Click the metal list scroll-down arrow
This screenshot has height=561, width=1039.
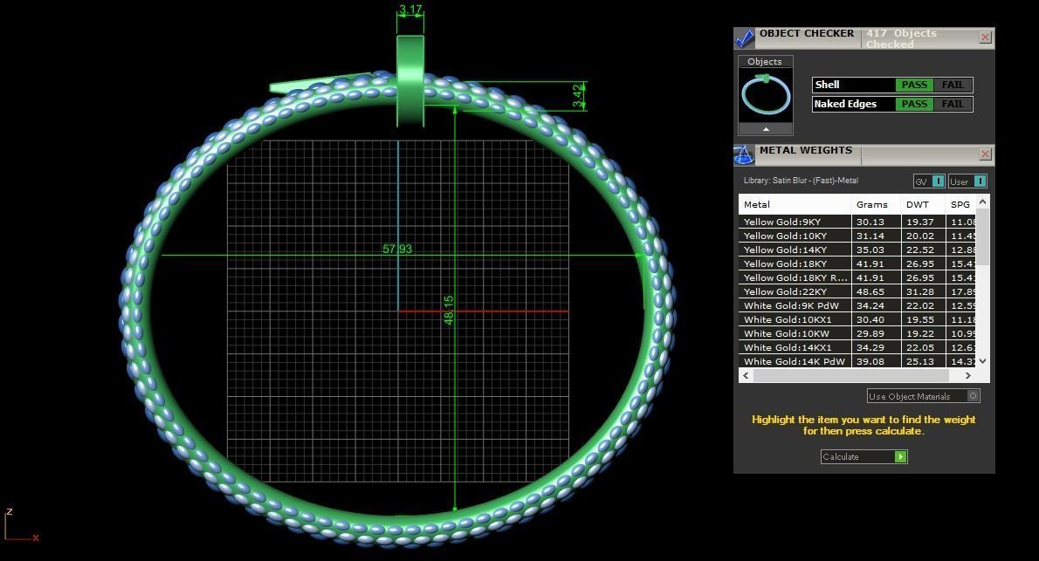tap(982, 361)
